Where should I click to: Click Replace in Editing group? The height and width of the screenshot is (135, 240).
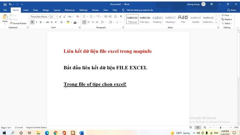click(x=226, y=19)
